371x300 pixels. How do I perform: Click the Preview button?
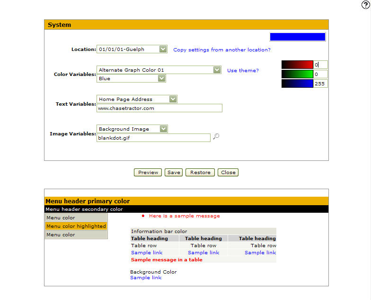pos(148,173)
